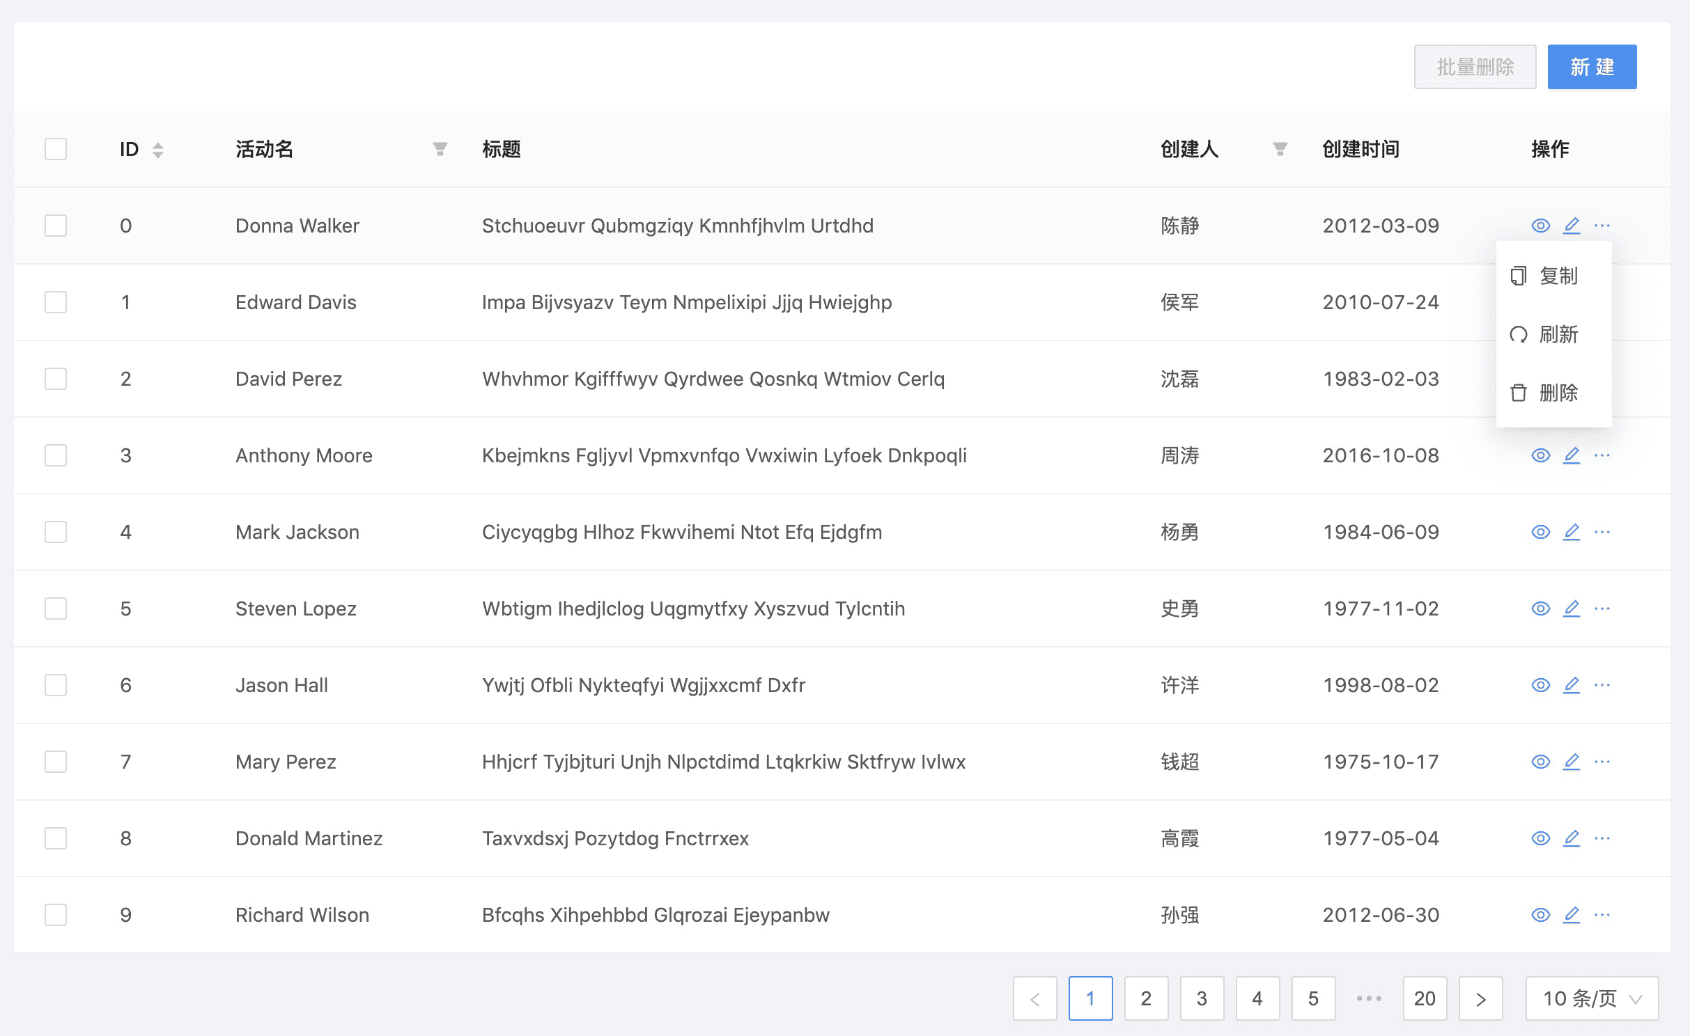The height and width of the screenshot is (1036, 1690).
Task: Click the filter icon on 创建人 column
Action: coord(1280,149)
